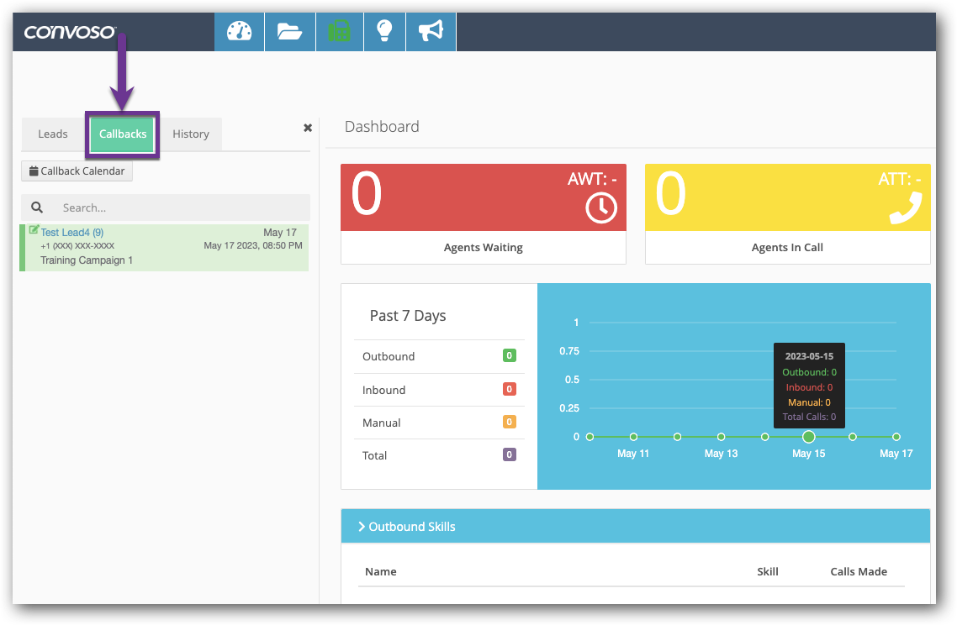Click the Outbound count badge

point(510,355)
